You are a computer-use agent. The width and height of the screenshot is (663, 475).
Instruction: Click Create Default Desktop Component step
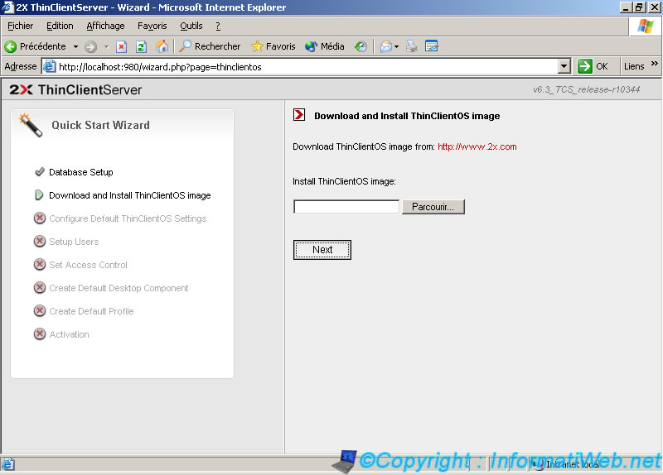coord(119,288)
